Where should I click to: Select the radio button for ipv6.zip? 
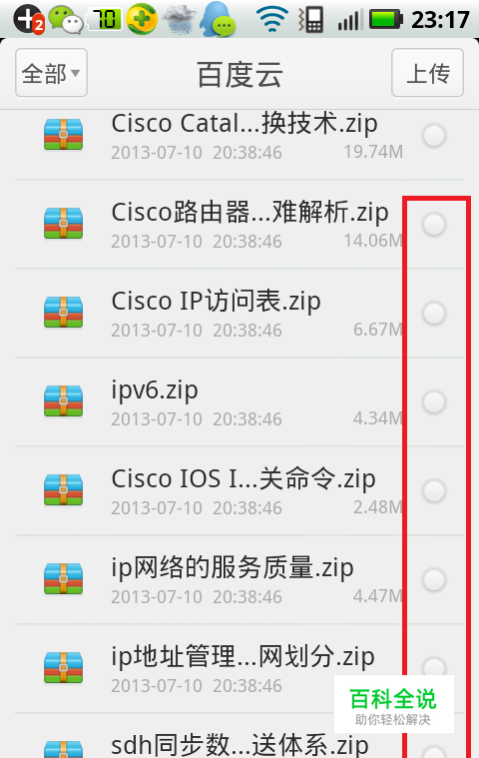pos(434,402)
